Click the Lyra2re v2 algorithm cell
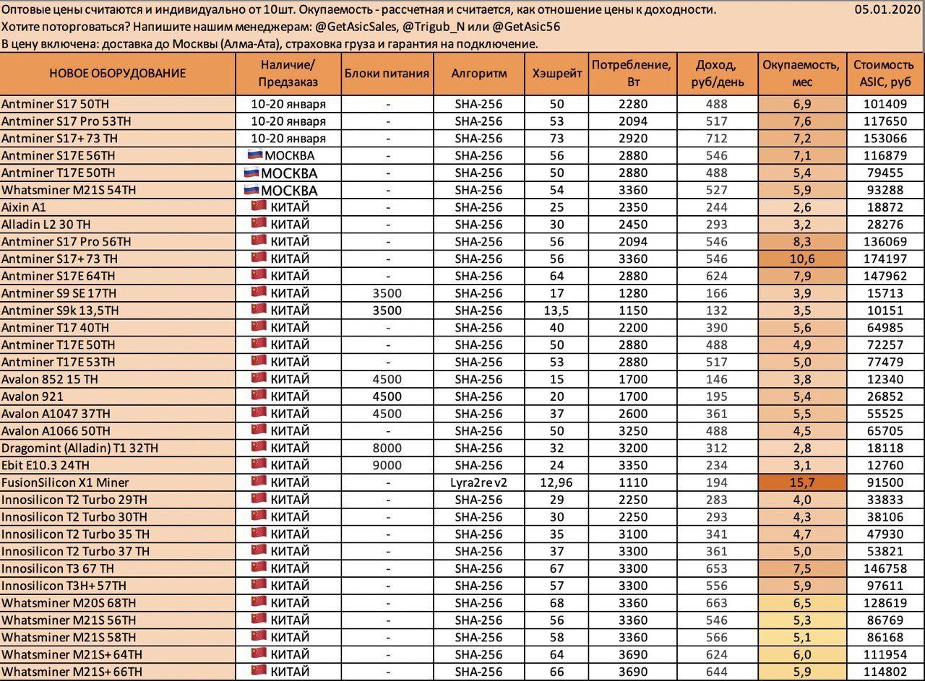Viewport: 925px width, 681px height. 479,482
